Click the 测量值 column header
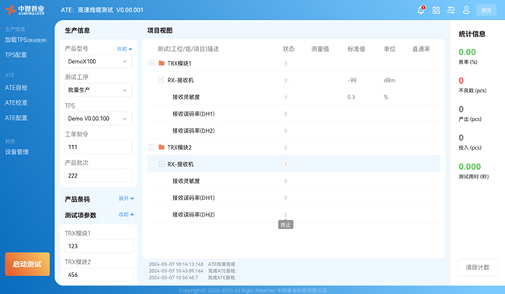This screenshot has width=505, height=294. 320,49
